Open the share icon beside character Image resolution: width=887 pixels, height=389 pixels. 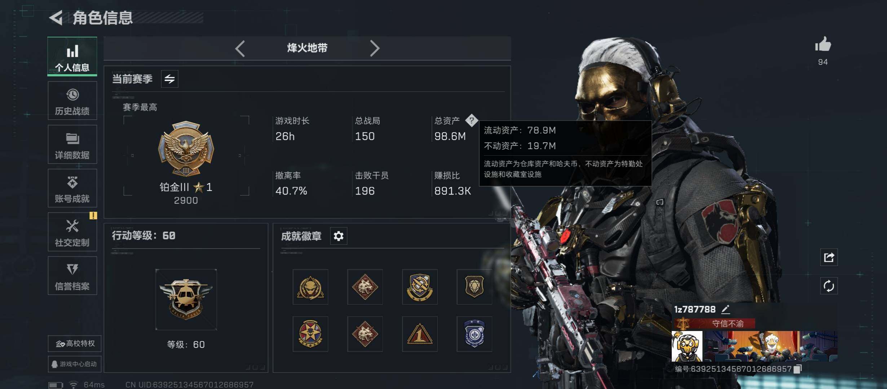click(829, 257)
